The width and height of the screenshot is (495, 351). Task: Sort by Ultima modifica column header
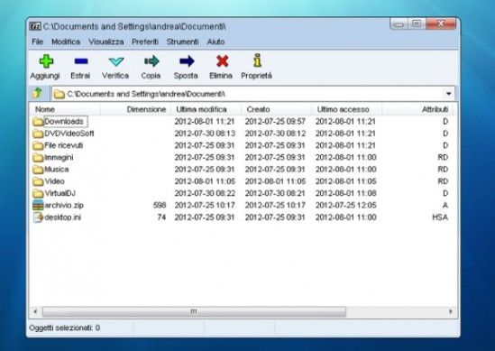(206, 109)
